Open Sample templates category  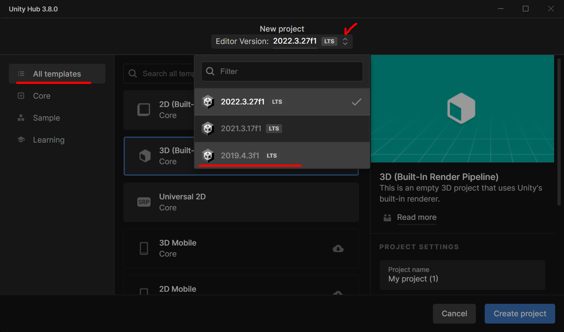coord(57,118)
